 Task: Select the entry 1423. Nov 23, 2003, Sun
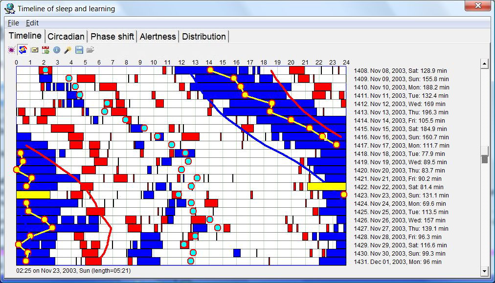[399, 196]
